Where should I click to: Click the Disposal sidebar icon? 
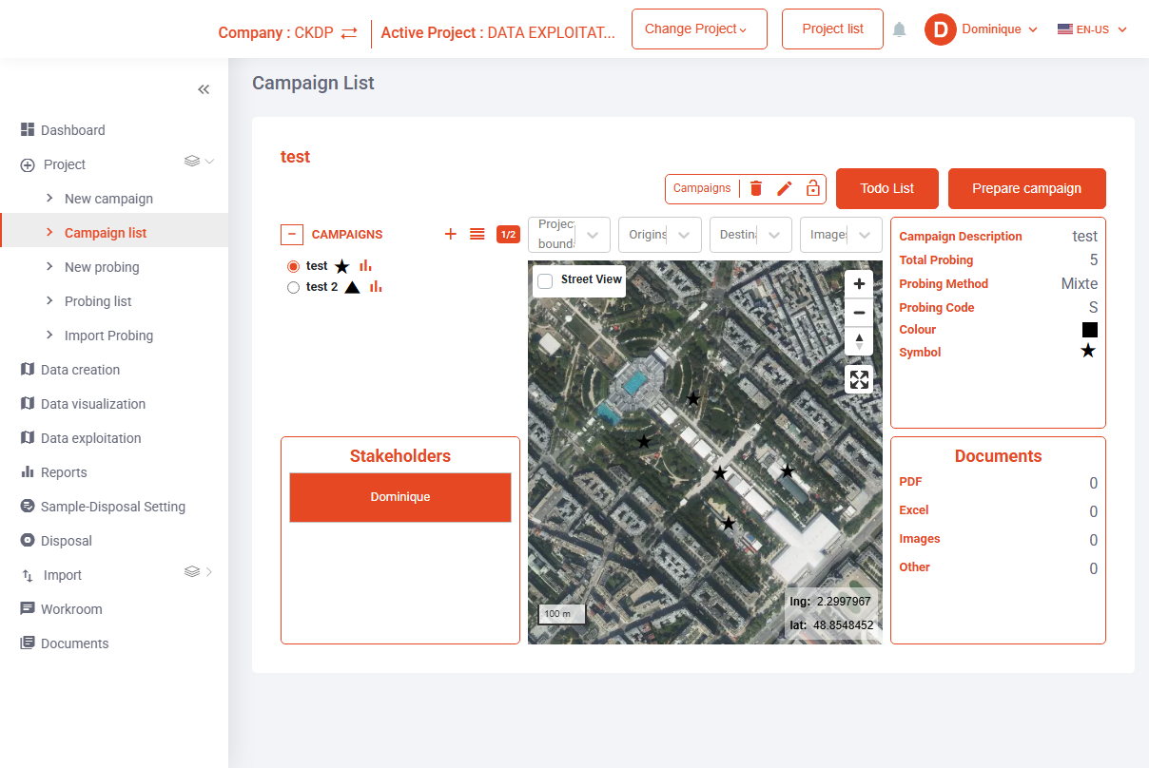(28, 540)
